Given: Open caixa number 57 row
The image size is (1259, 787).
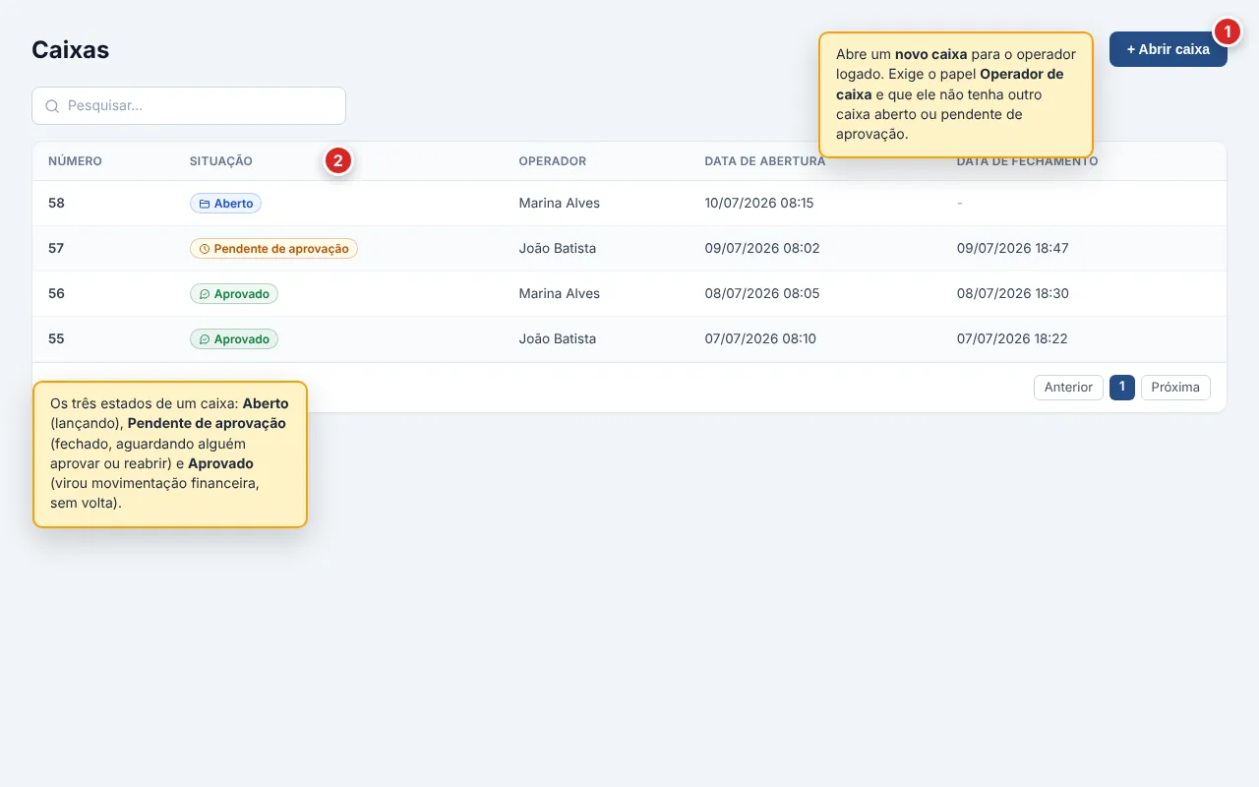Looking at the screenshot, I should point(629,249).
